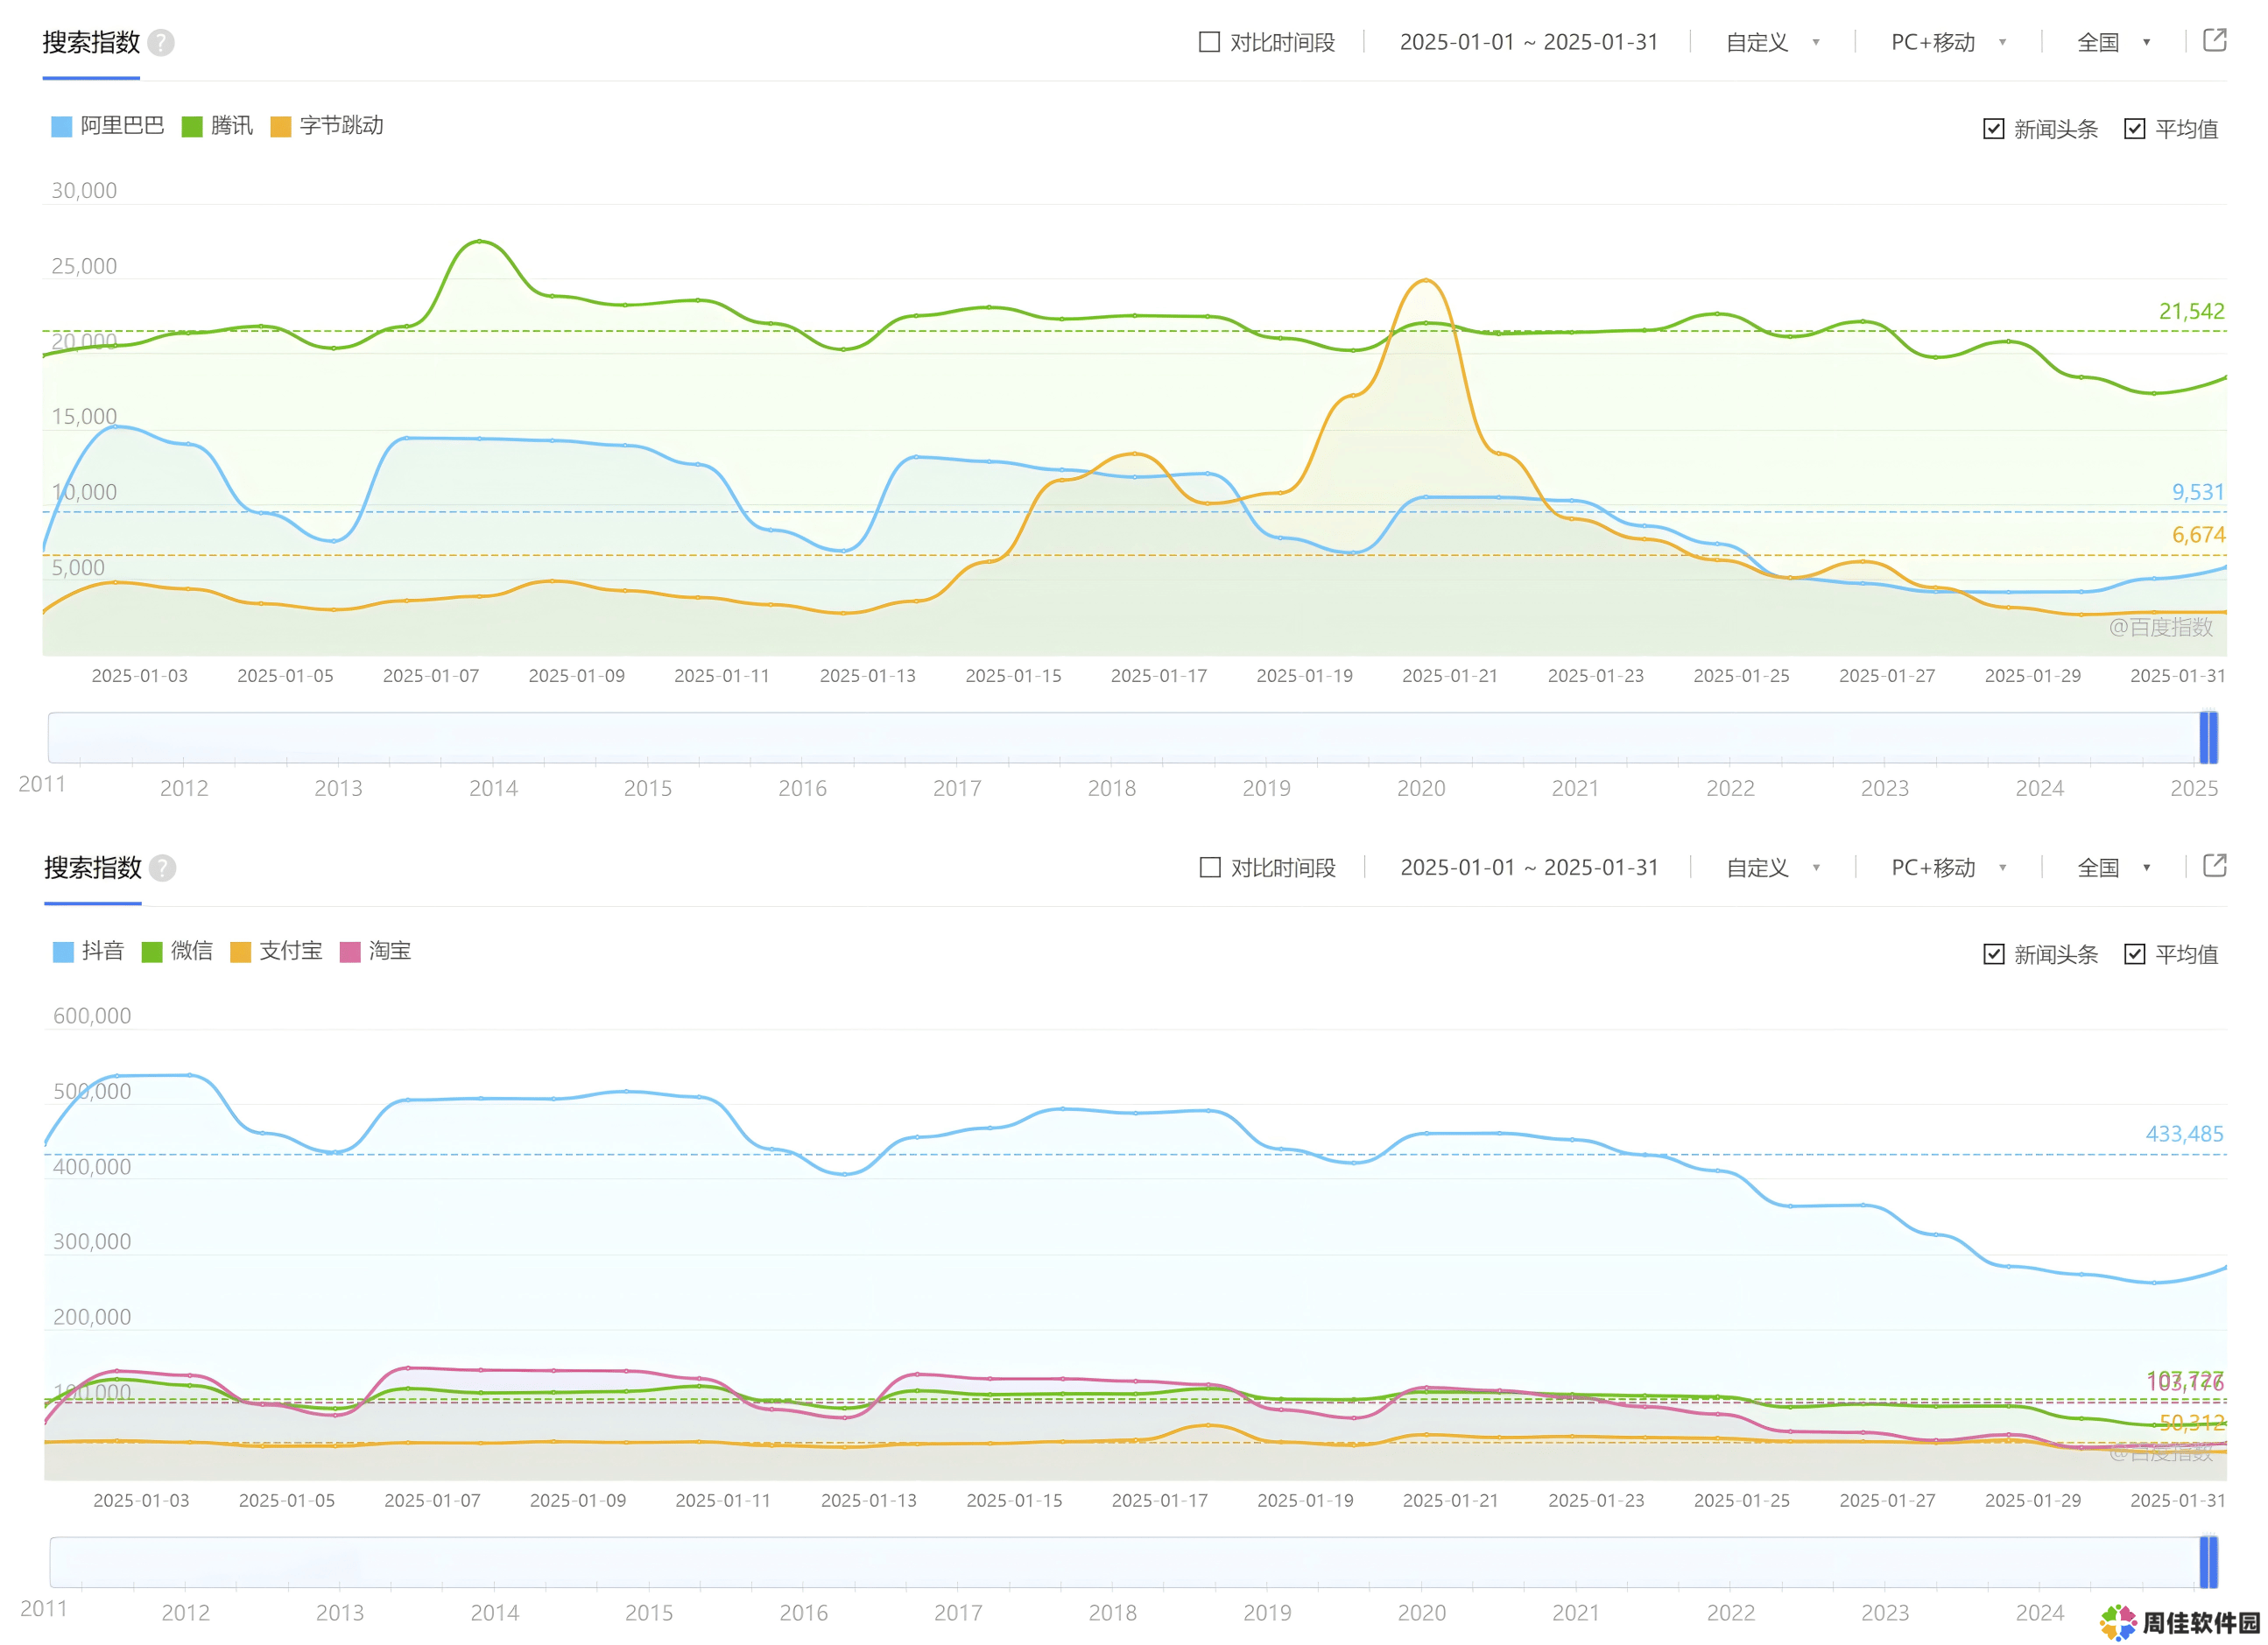Click 阿里巴巴 average value label 9,531

click(2198, 493)
